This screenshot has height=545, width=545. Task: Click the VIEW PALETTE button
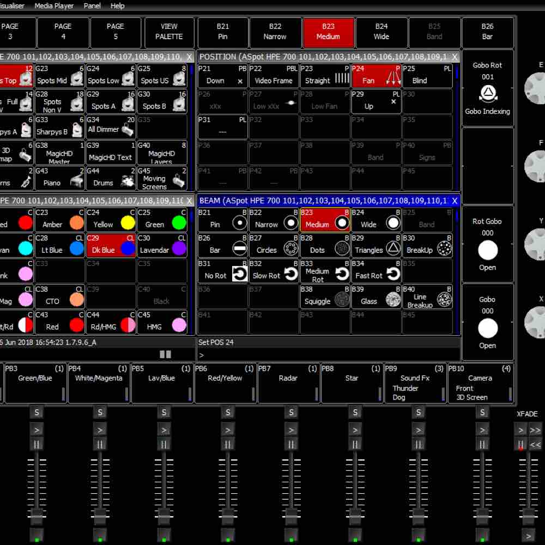pos(169,32)
